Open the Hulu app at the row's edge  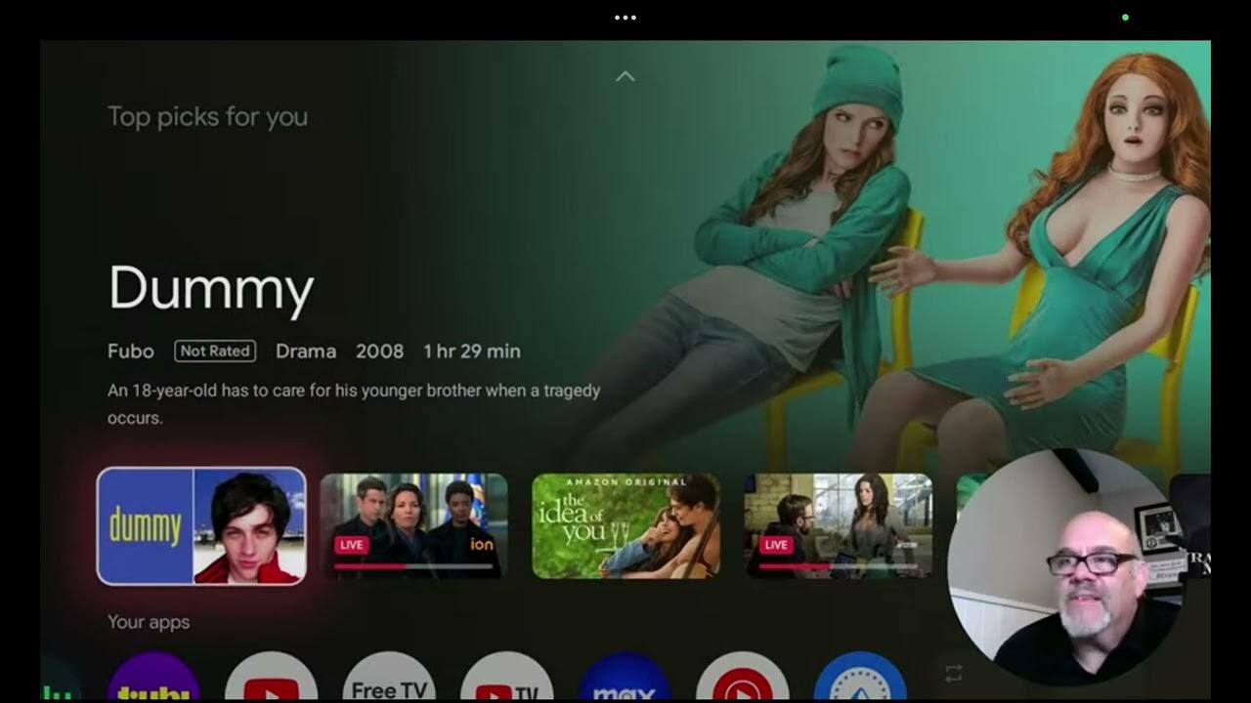pyautogui.click(x=61, y=680)
